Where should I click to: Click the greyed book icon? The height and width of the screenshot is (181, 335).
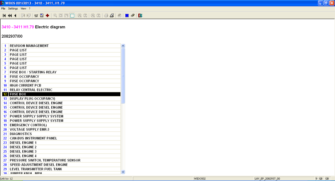click(x=119, y=16)
